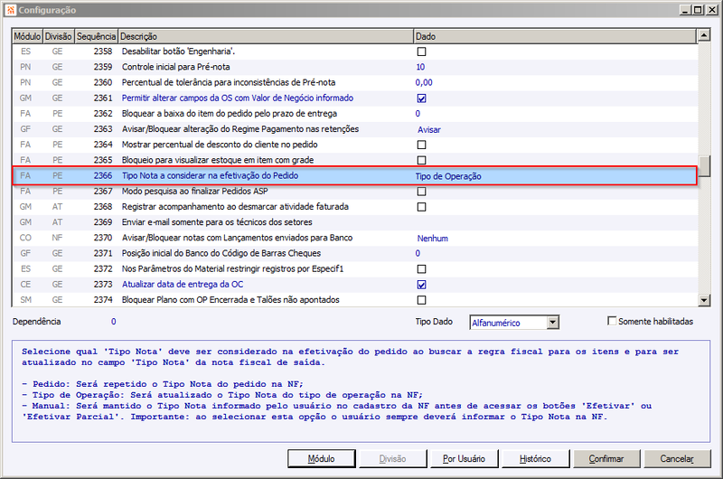Image resolution: width=723 pixels, height=479 pixels.
Task: Click the vertical scrollbar thumb
Action: 704,166
